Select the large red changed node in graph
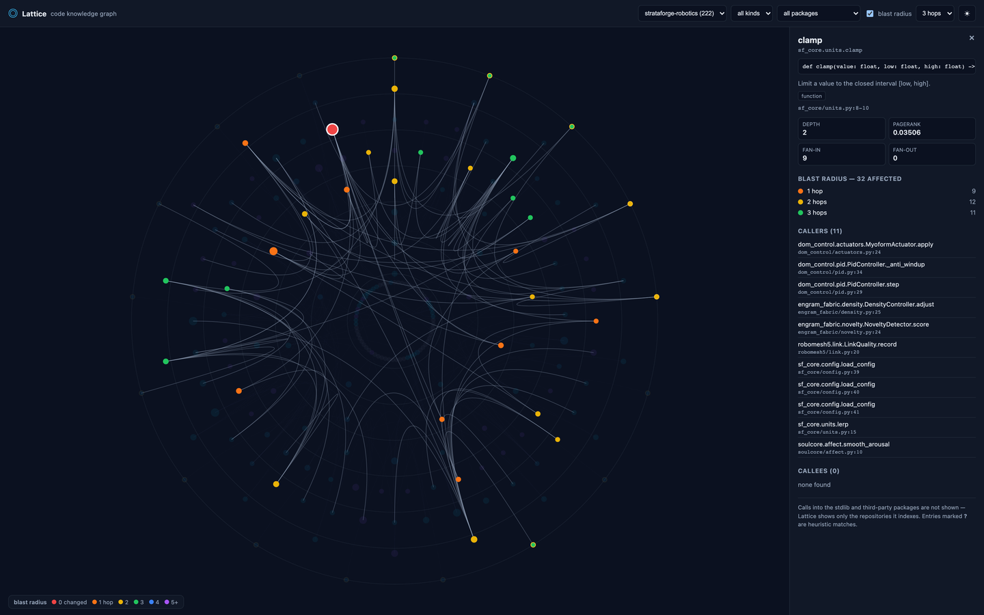The width and height of the screenshot is (984, 615). tap(332, 129)
